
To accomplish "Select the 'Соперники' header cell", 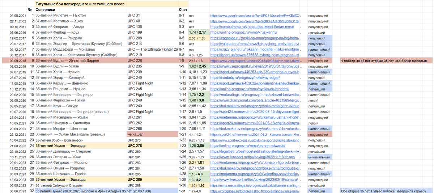I will 81,9.
